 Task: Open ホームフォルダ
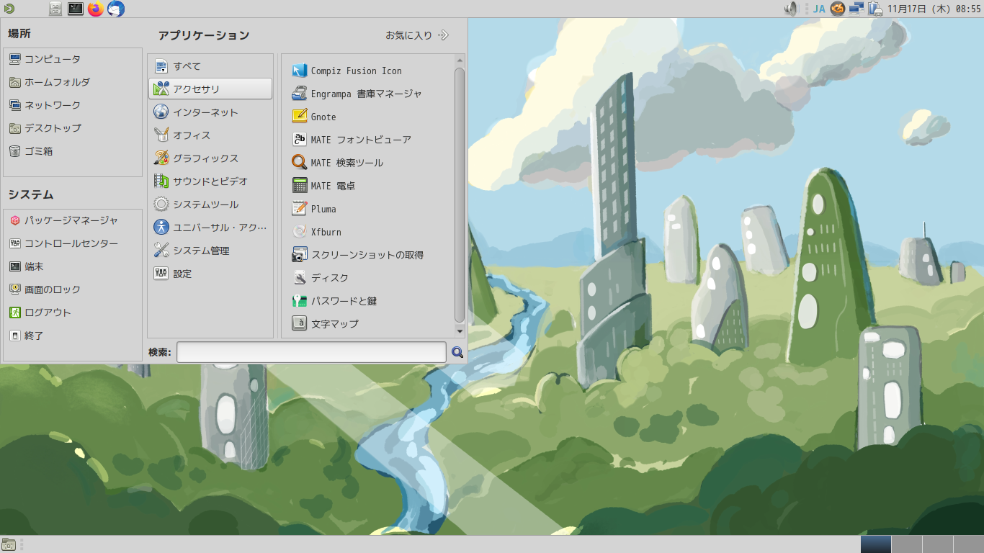point(73,82)
